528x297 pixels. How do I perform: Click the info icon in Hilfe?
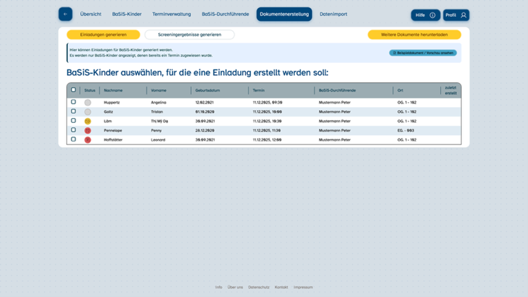point(433,15)
